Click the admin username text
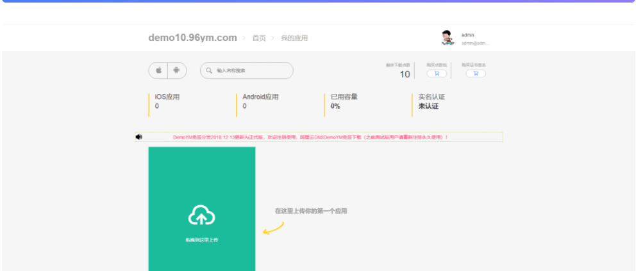 pos(467,35)
